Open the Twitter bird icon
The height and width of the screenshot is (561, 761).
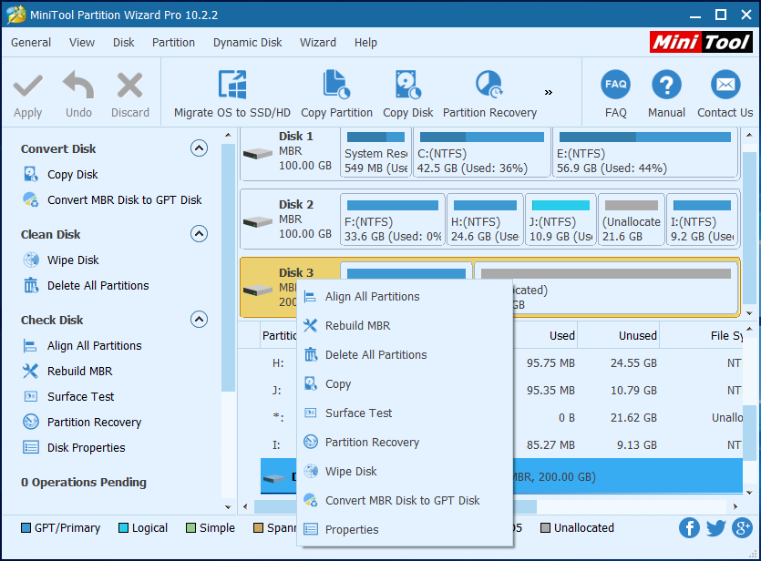tap(715, 527)
